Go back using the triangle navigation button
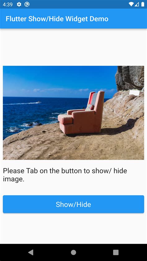Screen dimensions: 147x261 [x=31, y=252]
